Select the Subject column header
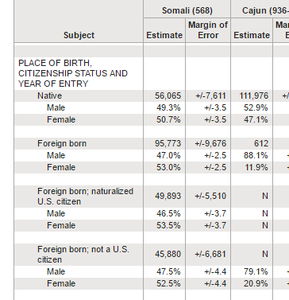Viewport: 289px width, 300px height. [79, 35]
